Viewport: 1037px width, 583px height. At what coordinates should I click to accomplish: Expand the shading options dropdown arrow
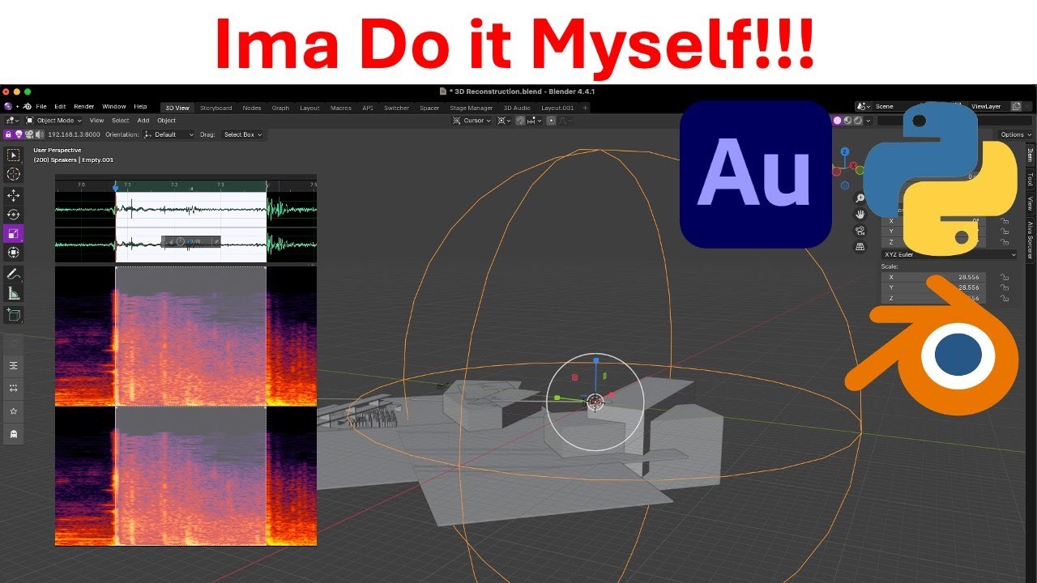click(x=868, y=121)
